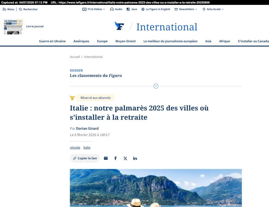Viewport: 269px width, 207px height.
Task: Open the Asie section
Action: [x=208, y=41]
